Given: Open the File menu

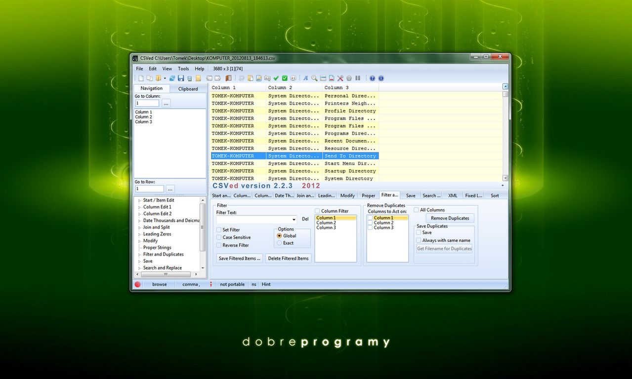Looking at the screenshot, I should 140,69.
